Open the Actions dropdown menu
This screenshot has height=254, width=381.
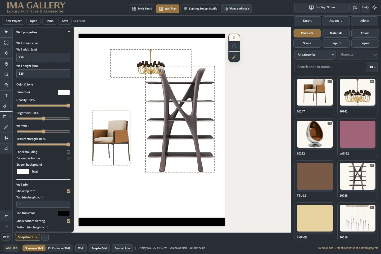(x=336, y=21)
